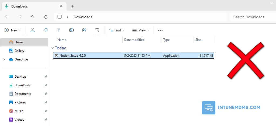The image size is (276, 126).
Task: Click the pin icon next to Downloads
Action: pyautogui.click(x=46, y=85)
